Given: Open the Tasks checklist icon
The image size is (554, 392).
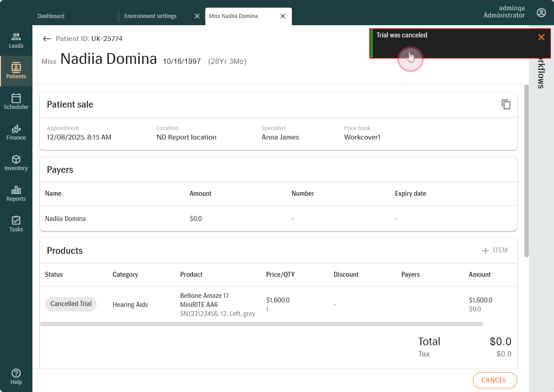Looking at the screenshot, I should 16,221.
